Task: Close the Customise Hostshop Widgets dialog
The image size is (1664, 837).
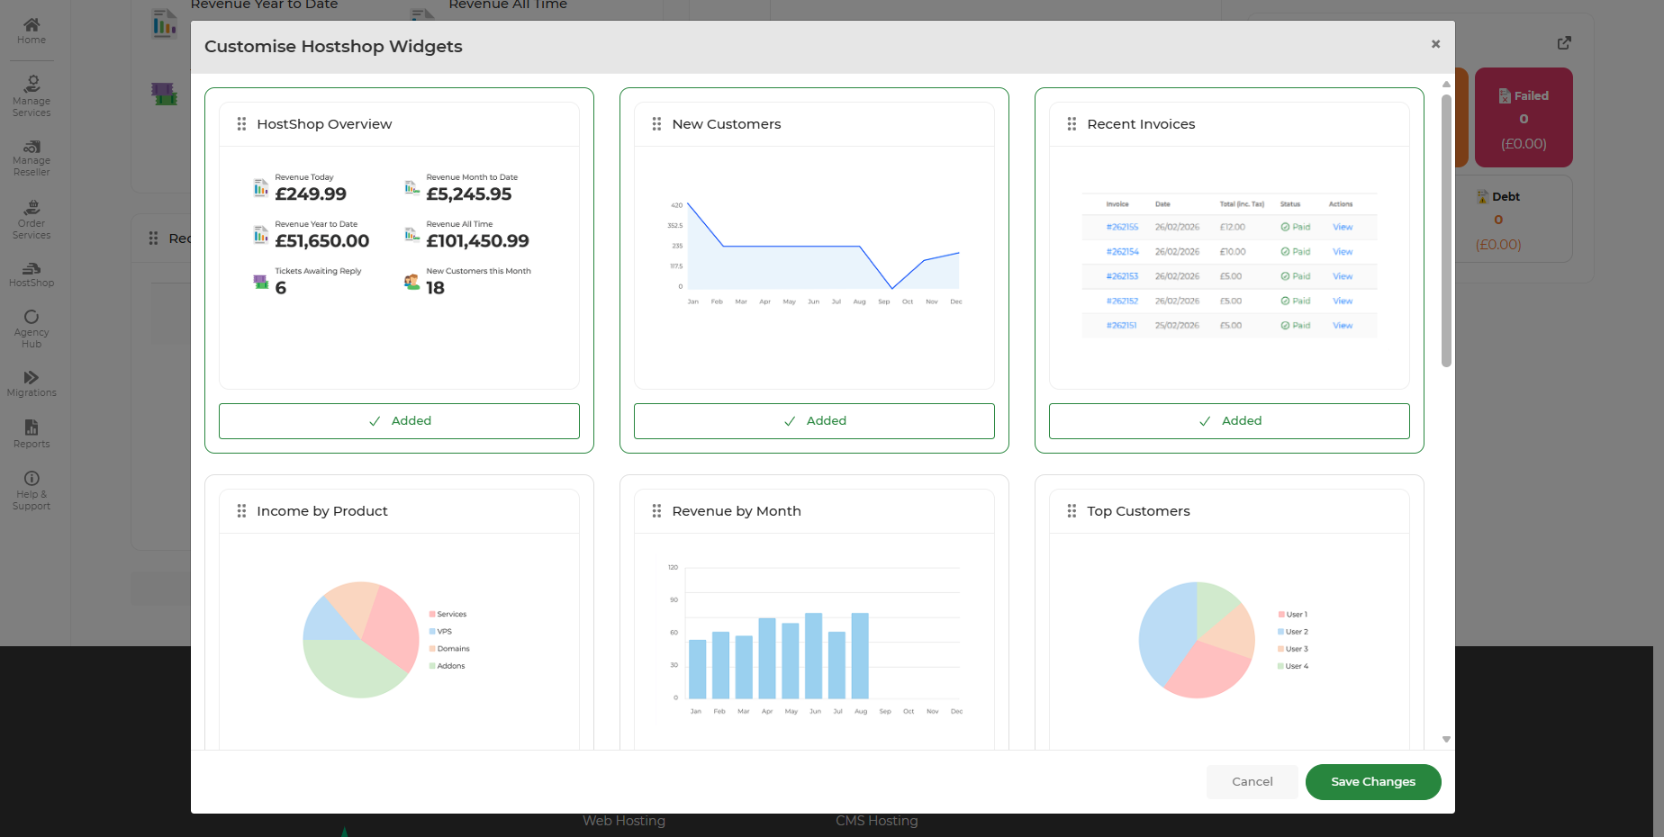Action: click(1435, 44)
